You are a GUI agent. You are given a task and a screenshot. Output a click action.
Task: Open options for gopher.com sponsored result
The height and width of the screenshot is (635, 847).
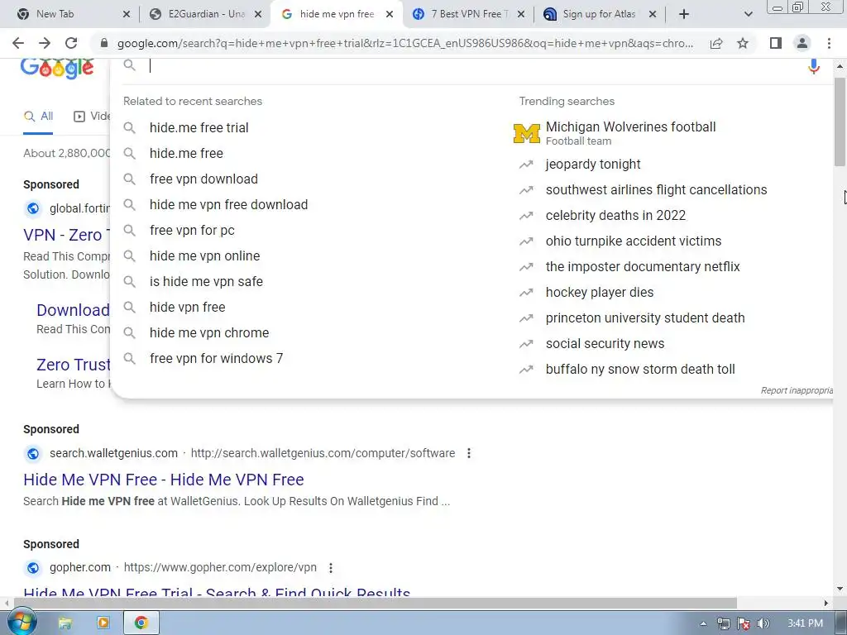coord(331,567)
